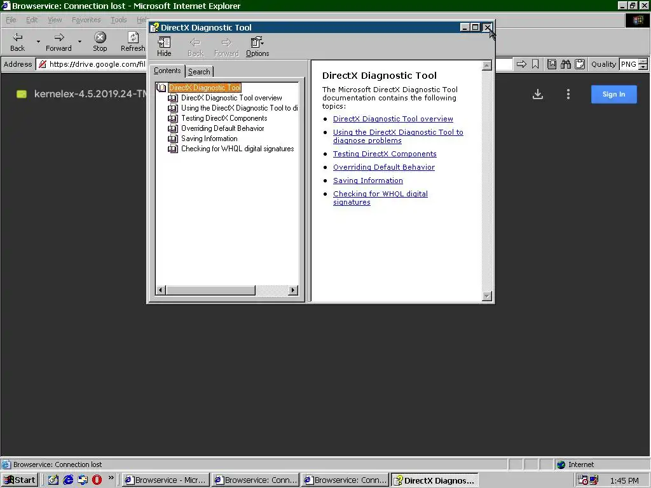Click the Outlook Express quick launch icon
The image size is (651, 488).
coord(83,480)
